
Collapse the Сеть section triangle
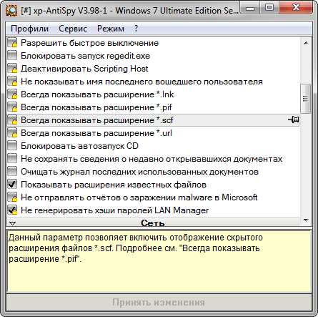coord(12,223)
